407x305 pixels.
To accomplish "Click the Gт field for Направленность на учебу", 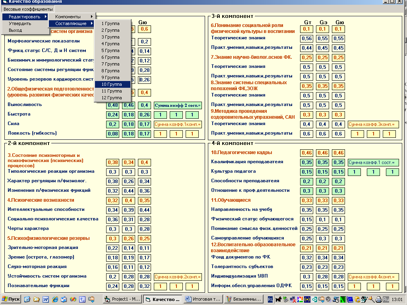I will pos(306,210).
